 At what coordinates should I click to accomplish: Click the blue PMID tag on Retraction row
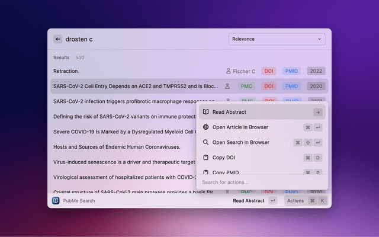click(292, 71)
